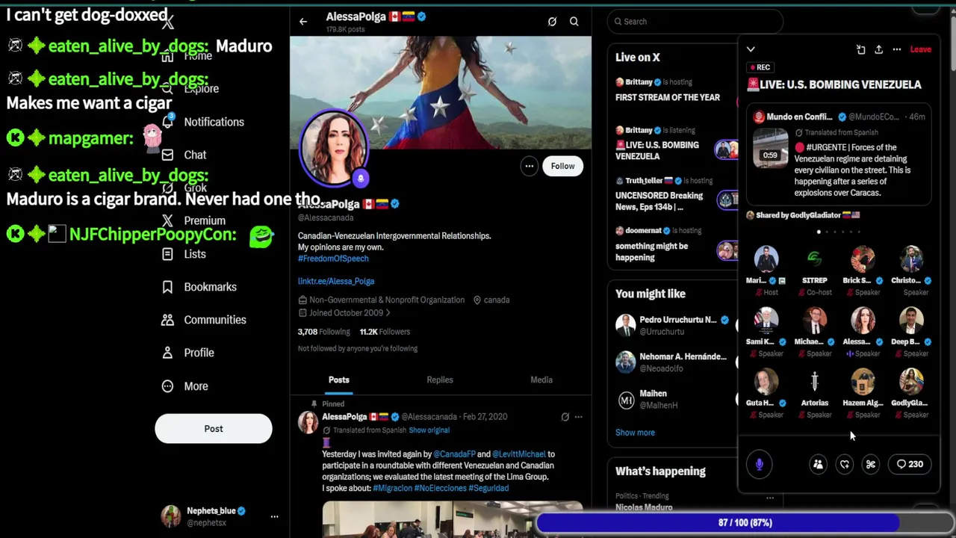Click Nephets.blue account avatar
956x538 pixels.
171,516
